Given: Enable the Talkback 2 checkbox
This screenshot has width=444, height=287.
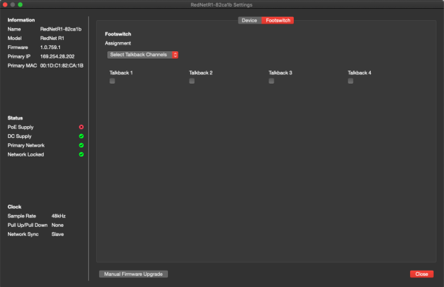Looking at the screenshot, I should coord(192,81).
